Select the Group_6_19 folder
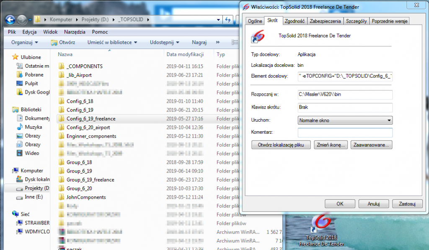 [x=79, y=171]
